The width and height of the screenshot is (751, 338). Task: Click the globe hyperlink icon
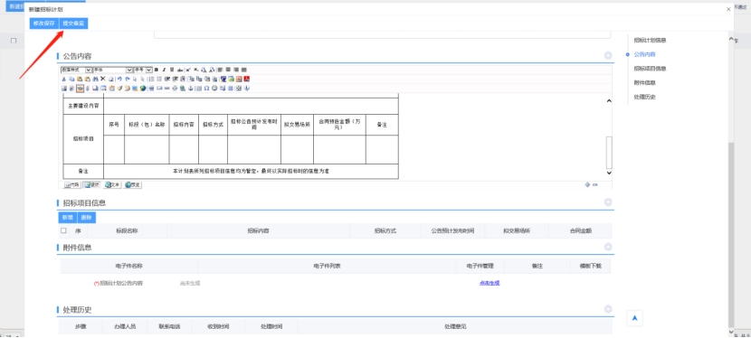pos(143,88)
